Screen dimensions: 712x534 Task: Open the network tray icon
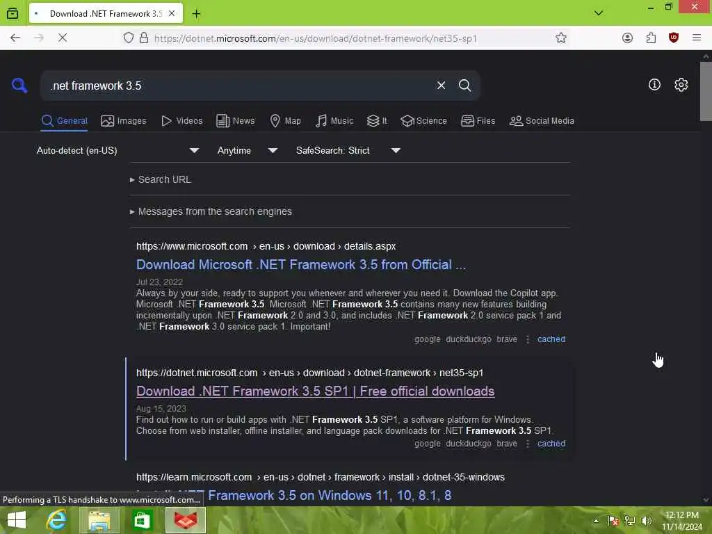click(630, 521)
